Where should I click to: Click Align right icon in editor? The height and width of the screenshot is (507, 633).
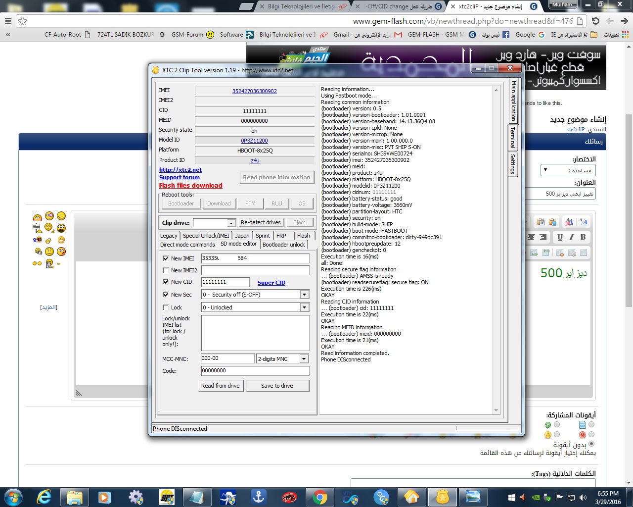(x=543, y=237)
